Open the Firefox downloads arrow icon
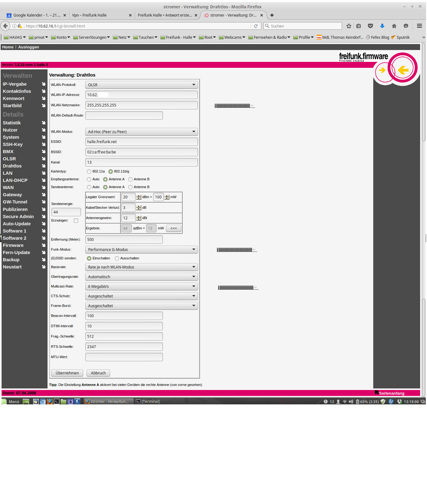This screenshot has width=427, height=490. click(382, 26)
